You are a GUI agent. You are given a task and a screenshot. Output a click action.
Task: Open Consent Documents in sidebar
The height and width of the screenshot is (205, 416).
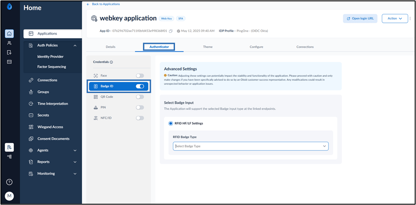pyautogui.click(x=53, y=139)
